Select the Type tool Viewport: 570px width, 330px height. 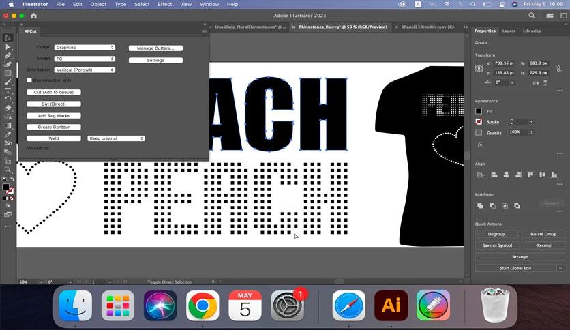click(x=7, y=91)
